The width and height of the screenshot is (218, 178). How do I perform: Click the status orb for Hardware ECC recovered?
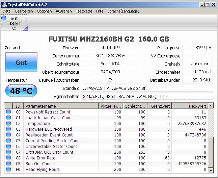[8, 129]
